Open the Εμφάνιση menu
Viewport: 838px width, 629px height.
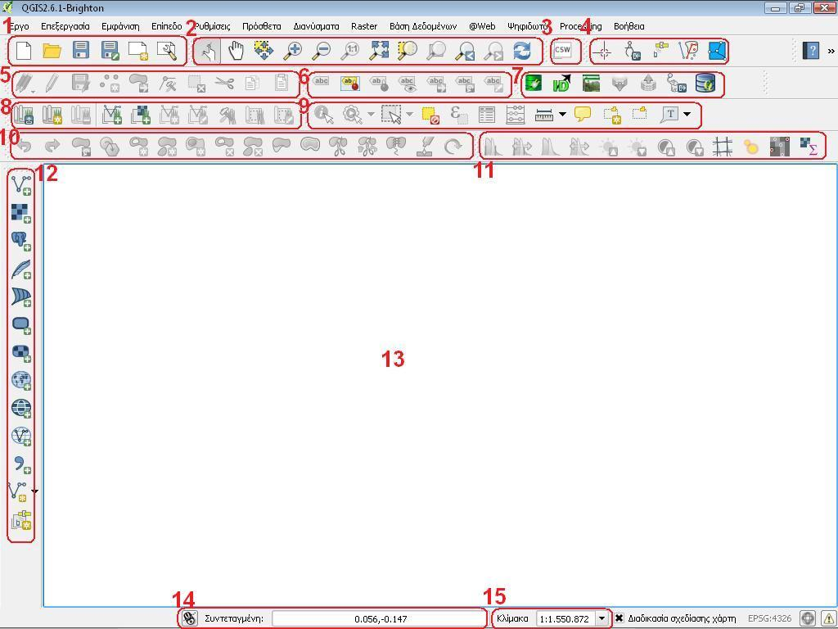coord(120,26)
